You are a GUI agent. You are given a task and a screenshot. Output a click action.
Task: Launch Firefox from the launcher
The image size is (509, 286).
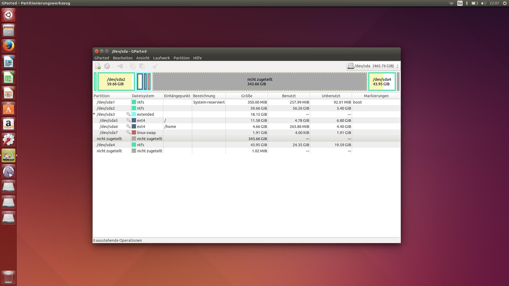tap(8, 46)
